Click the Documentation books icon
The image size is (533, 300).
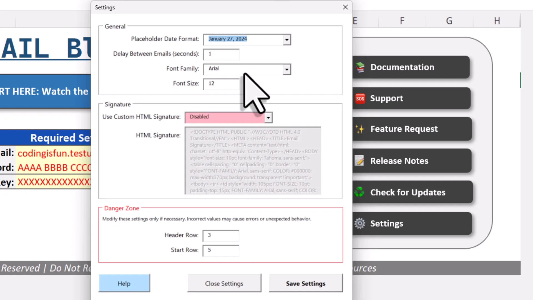pos(360,67)
